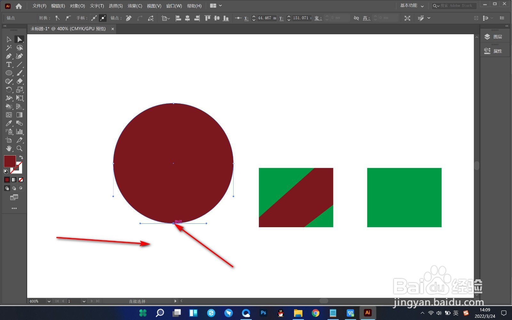512x320 pixels.
Task: Open the dark red fill color swatch
Action: click(x=10, y=161)
